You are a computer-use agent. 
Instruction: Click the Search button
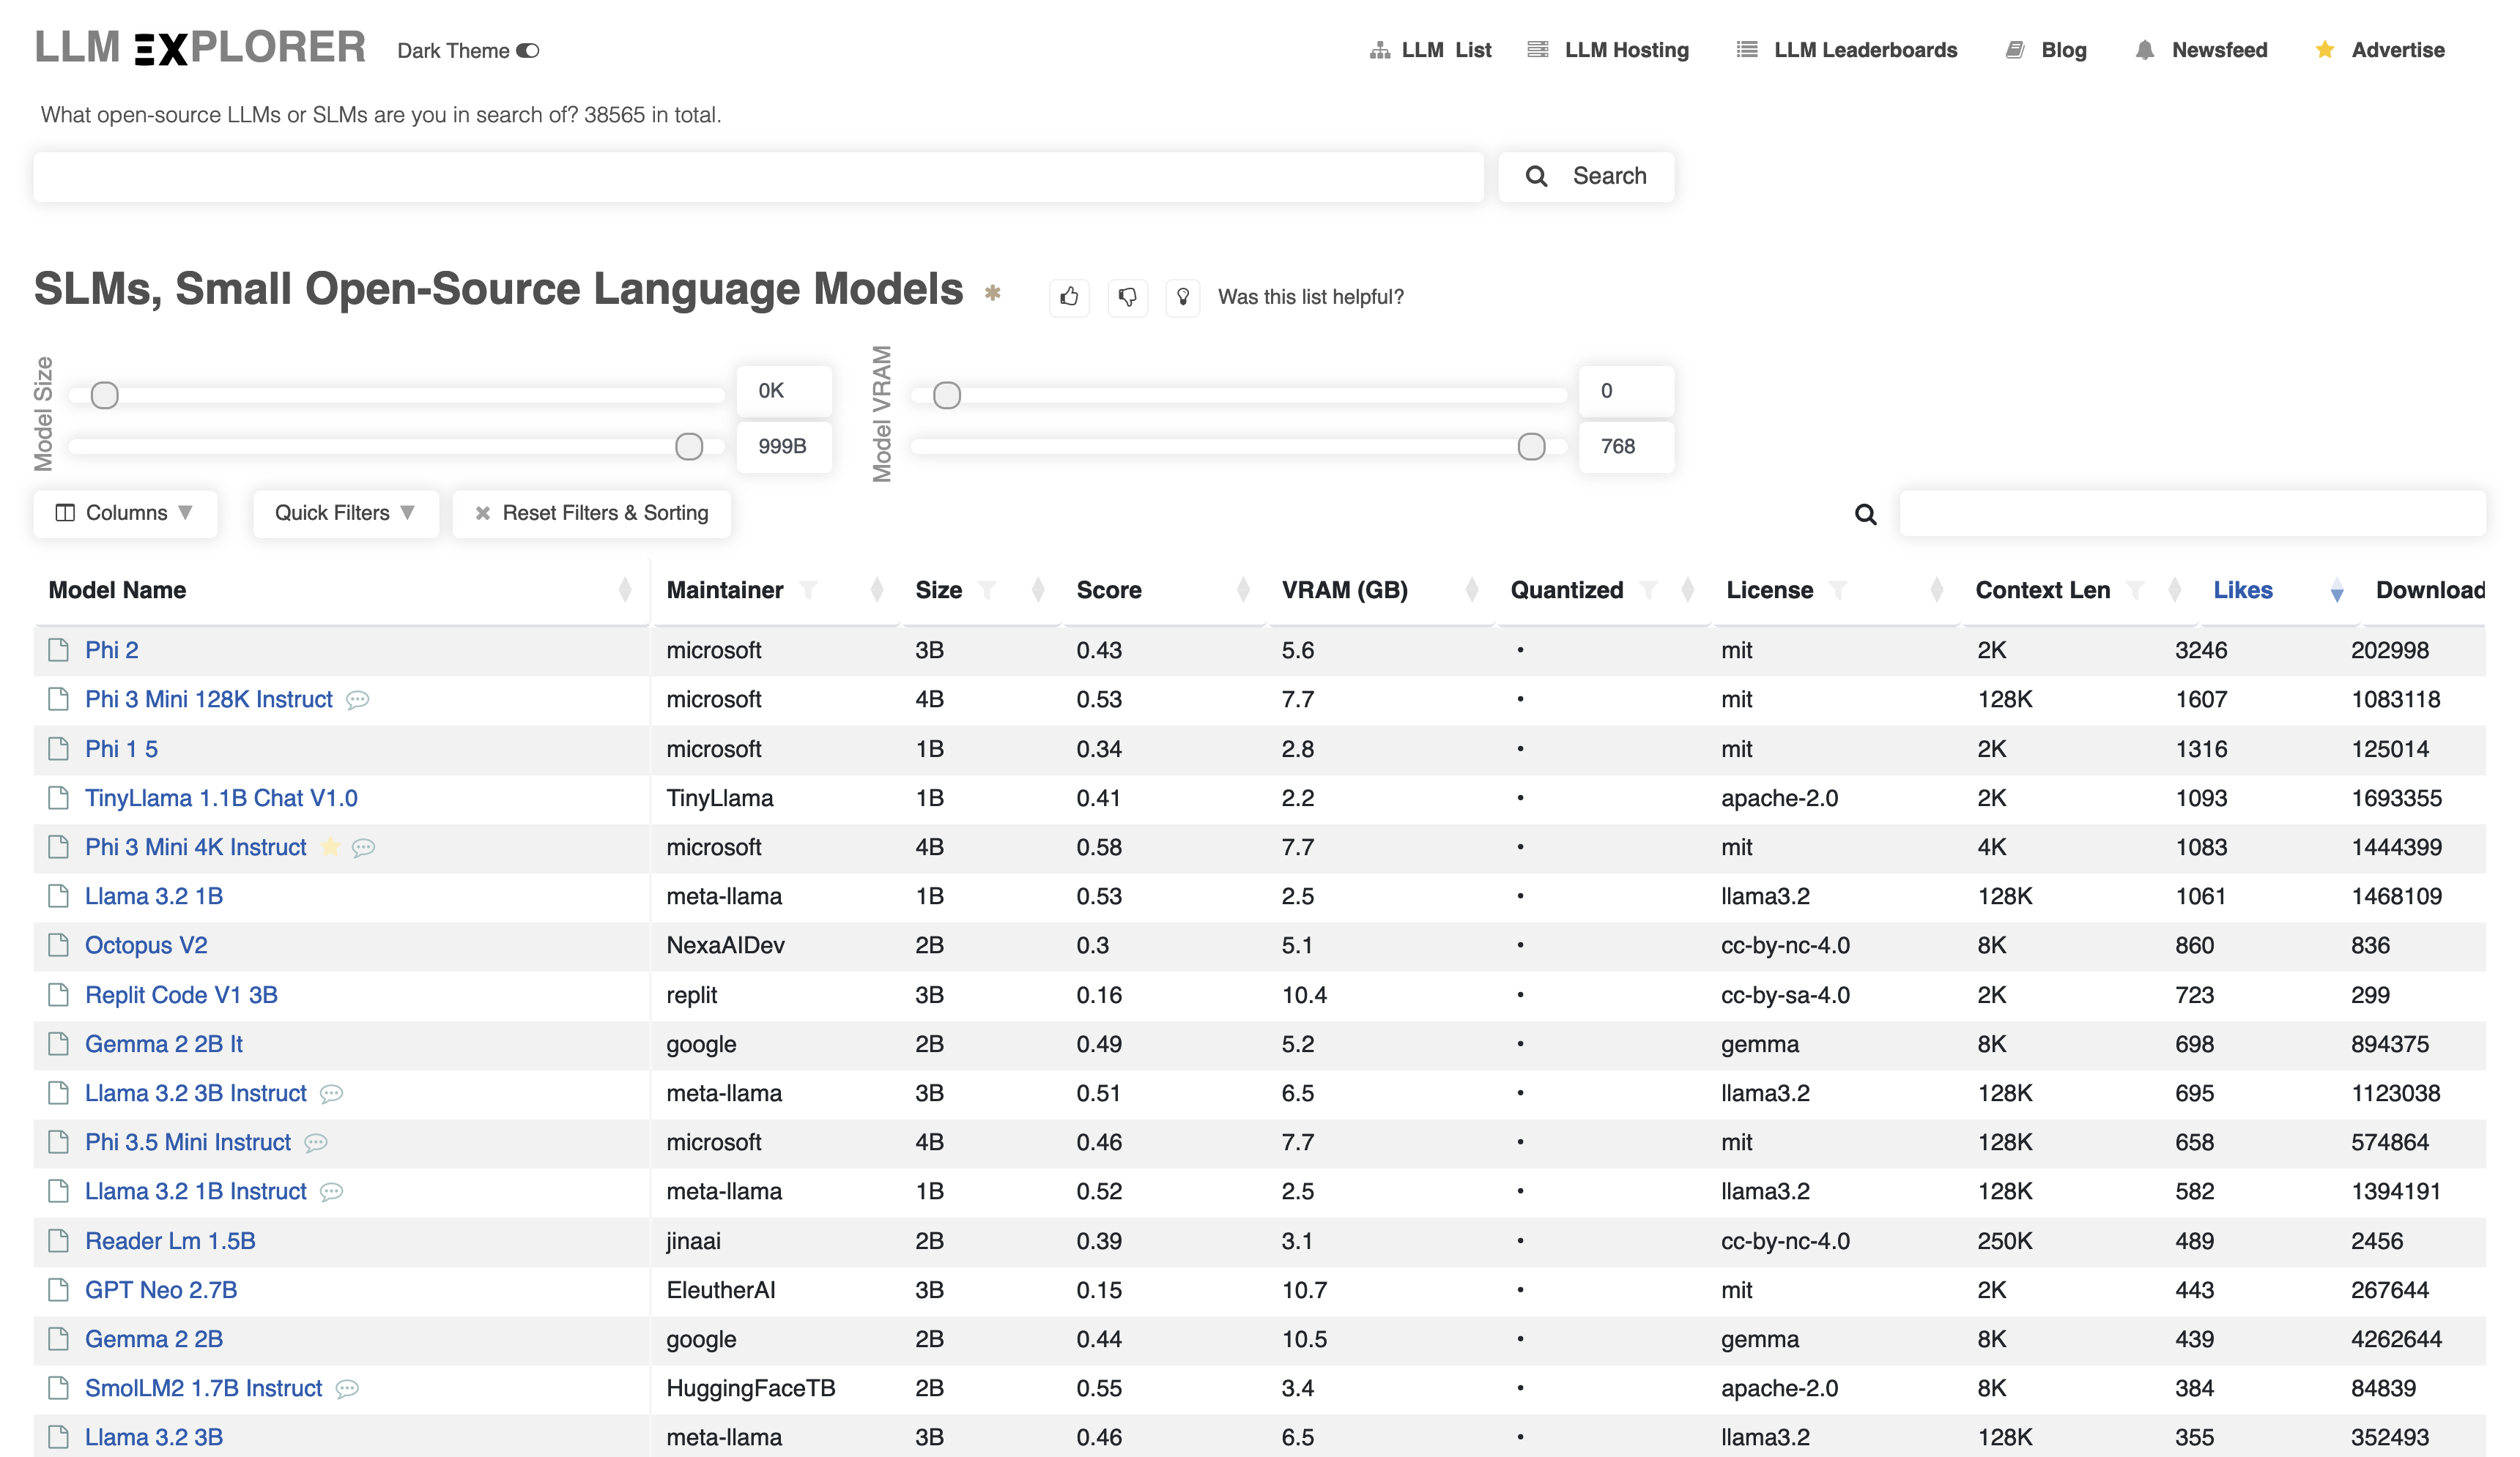coord(1586,177)
